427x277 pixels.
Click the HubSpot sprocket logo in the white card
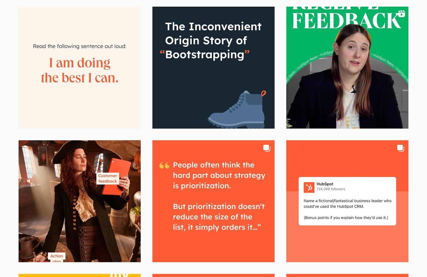[x=309, y=187]
